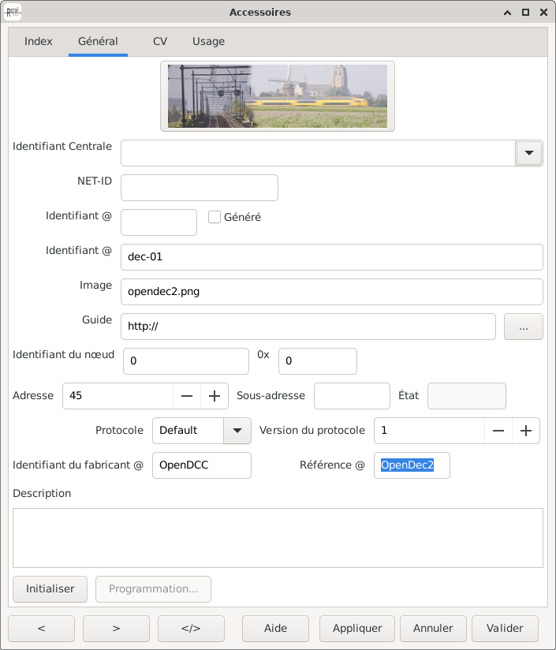Go to next accessory with > button
Screen dimensions: 556x650
coord(116,629)
